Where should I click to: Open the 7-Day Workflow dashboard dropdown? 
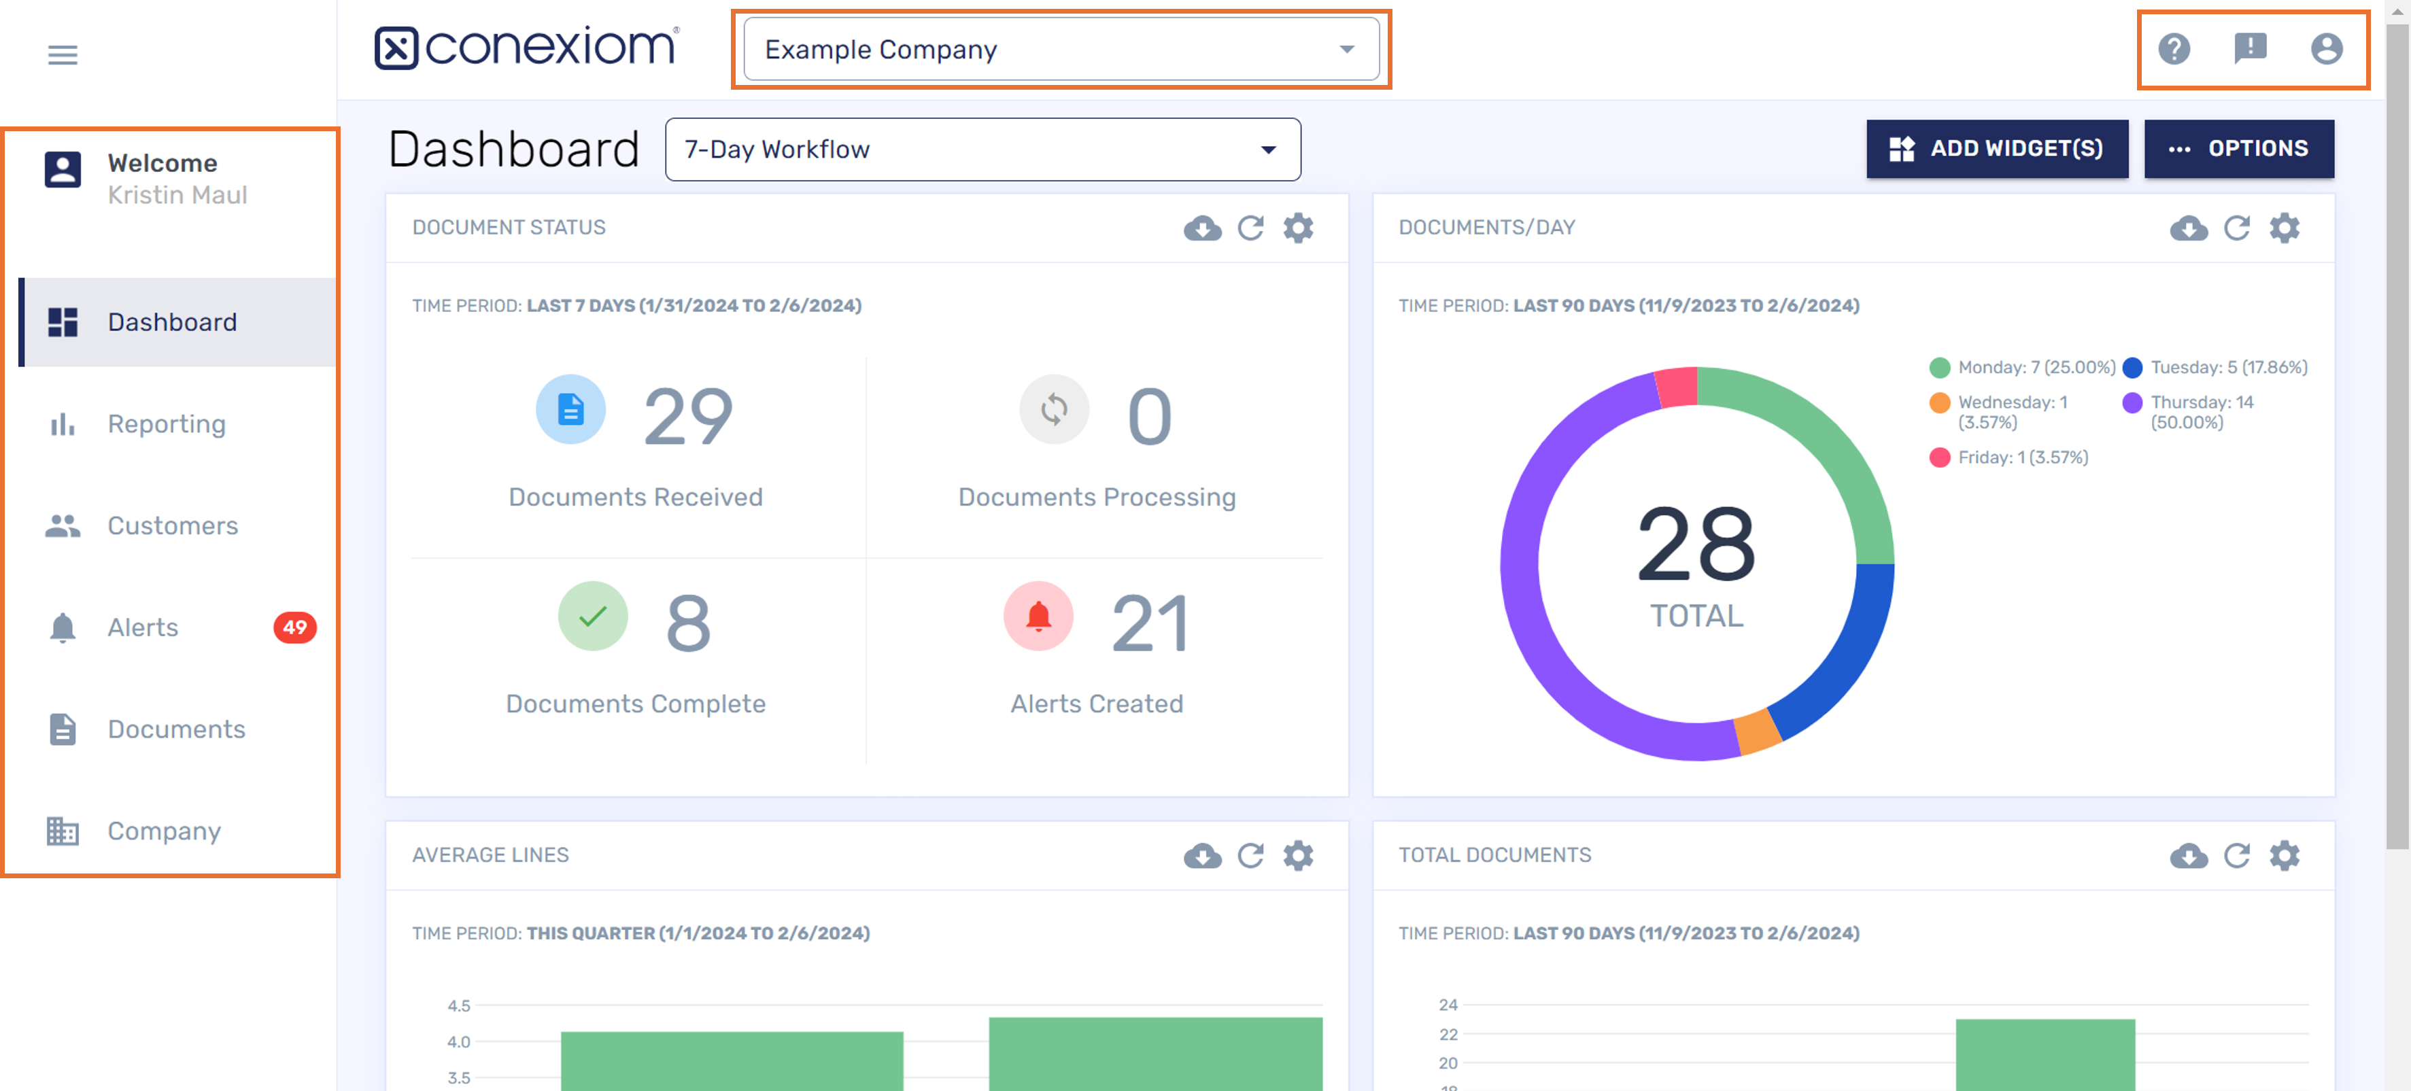(x=982, y=150)
